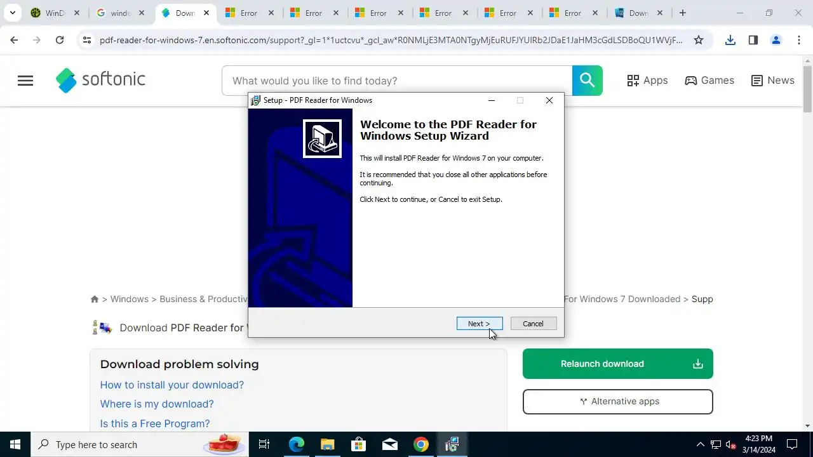
Task: Minimize the Setup wizard window
Action: pos(491,100)
